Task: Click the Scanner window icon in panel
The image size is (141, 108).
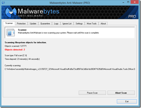Action: click(11, 33)
